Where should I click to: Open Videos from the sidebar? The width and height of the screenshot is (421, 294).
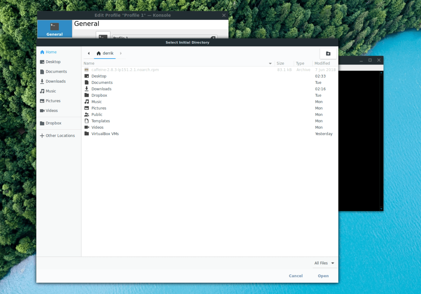click(52, 111)
